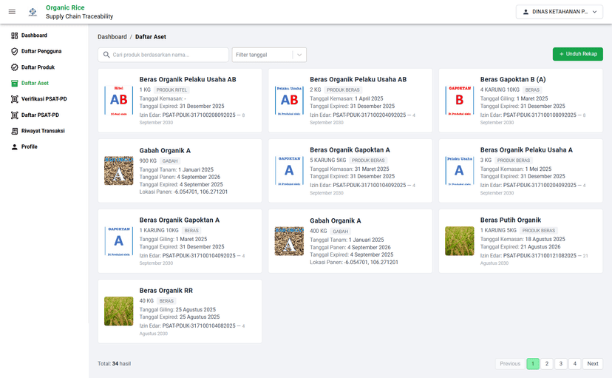
Task: Click the organization logo in header
Action: (x=32, y=12)
